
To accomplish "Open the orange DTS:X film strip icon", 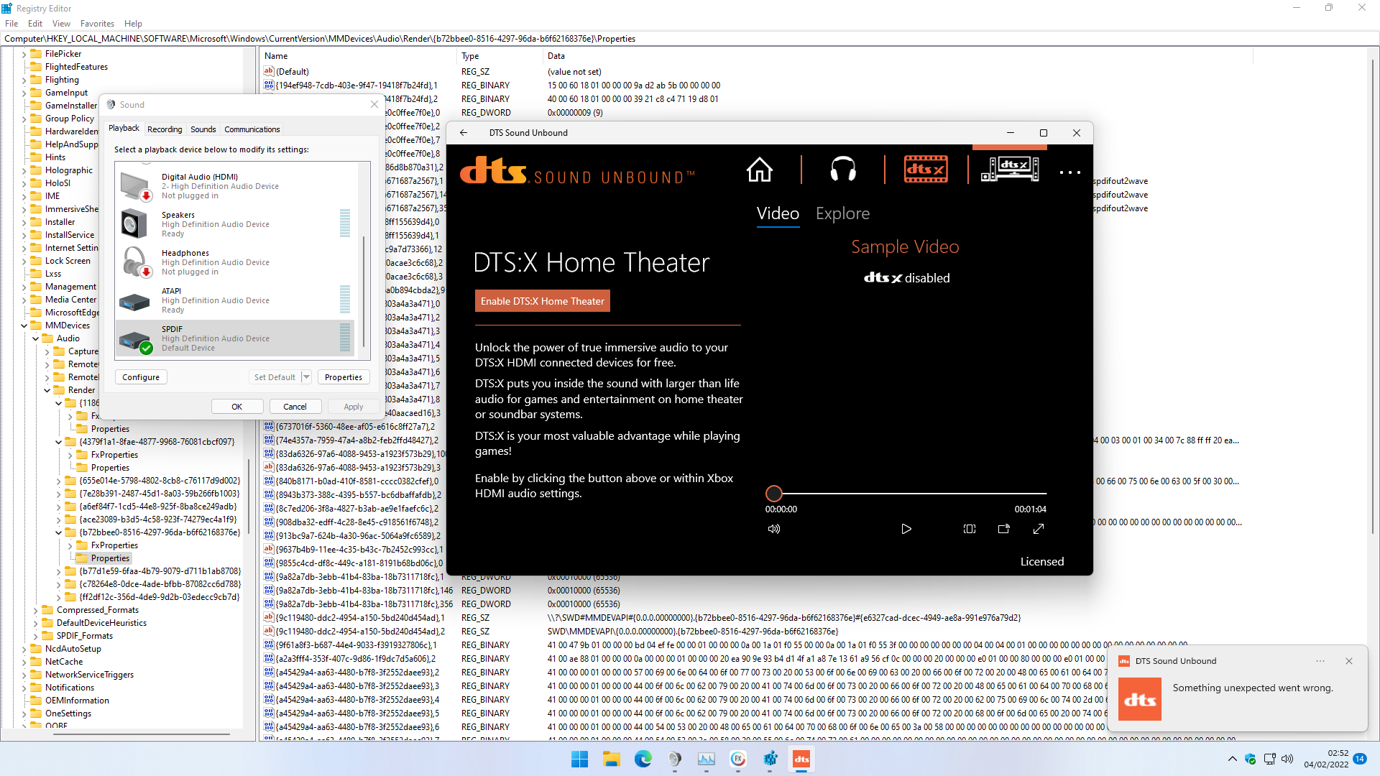I will [926, 170].
